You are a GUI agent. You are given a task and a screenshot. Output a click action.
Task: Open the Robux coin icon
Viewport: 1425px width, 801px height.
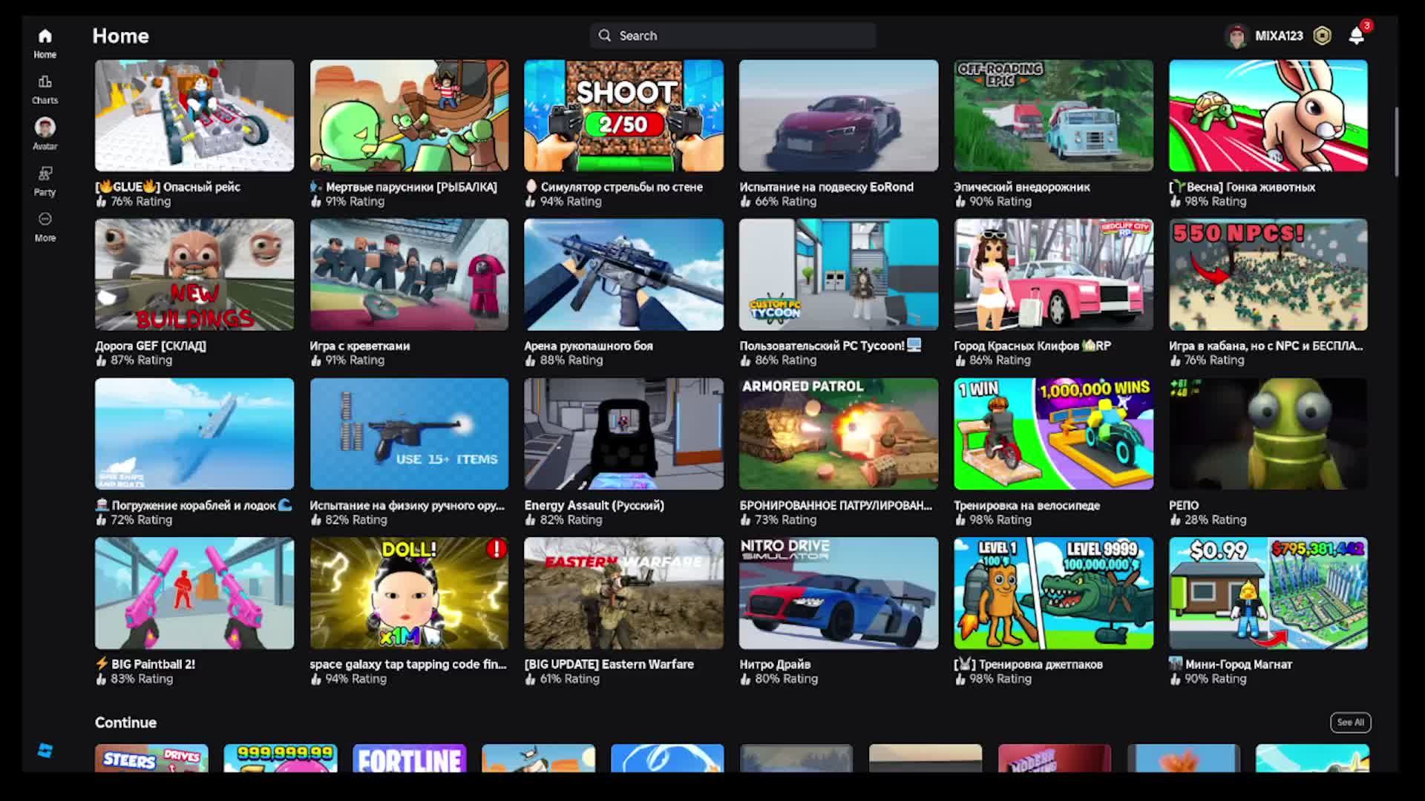tap(1322, 36)
